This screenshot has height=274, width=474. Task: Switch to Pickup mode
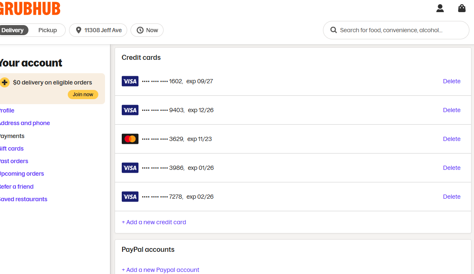pos(47,30)
